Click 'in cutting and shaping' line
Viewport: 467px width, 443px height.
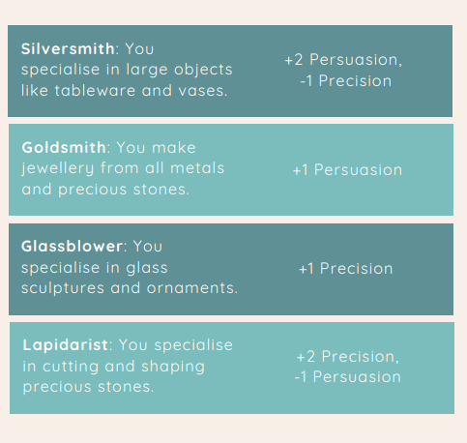(x=113, y=367)
